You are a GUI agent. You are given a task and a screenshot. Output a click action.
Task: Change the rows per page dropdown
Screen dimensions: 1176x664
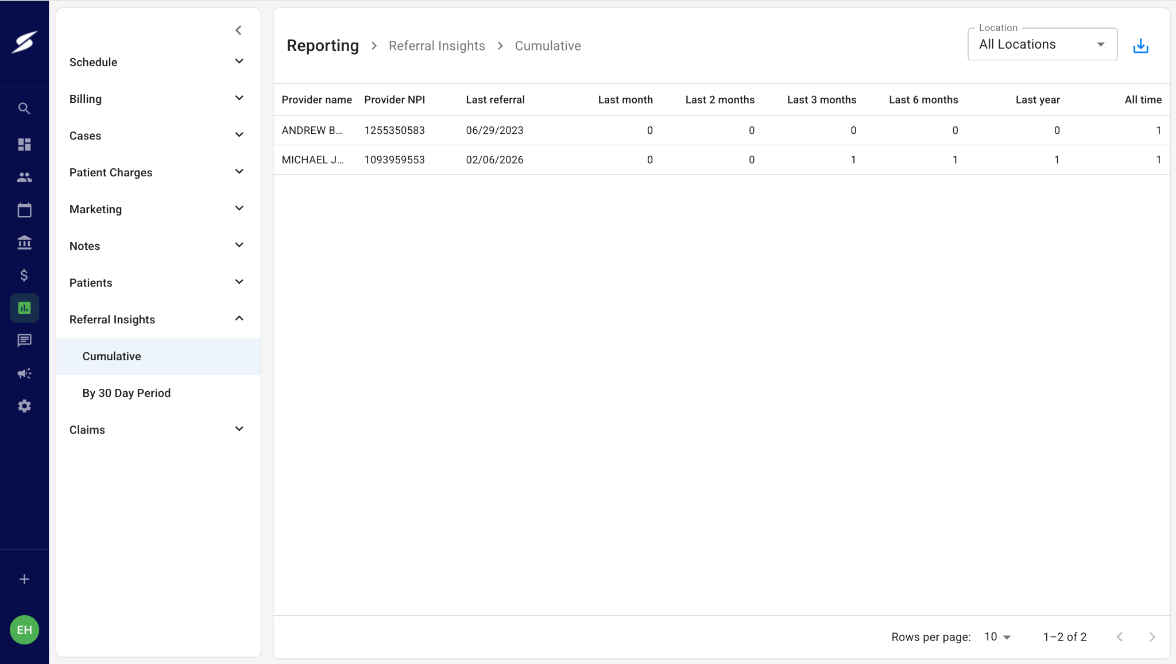(x=997, y=636)
